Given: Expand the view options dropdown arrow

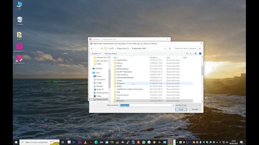Looking at the screenshot, I should 191,54.
